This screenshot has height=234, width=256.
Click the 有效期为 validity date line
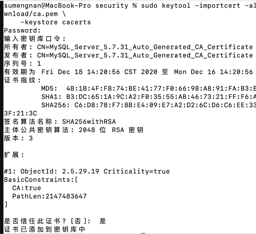pos(128,72)
